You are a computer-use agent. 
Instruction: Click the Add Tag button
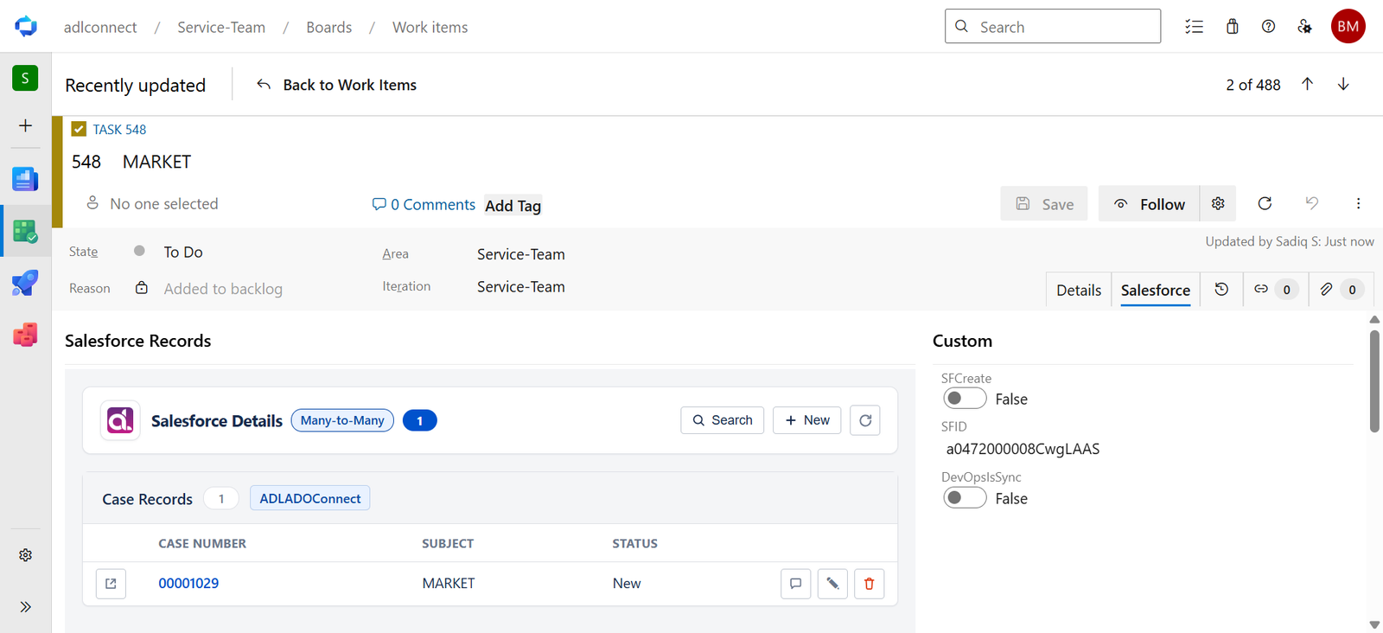point(513,206)
